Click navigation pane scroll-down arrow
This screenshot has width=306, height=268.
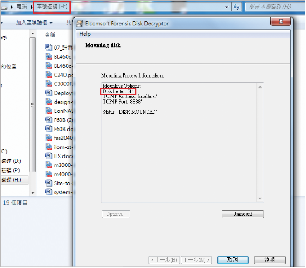click(33, 193)
